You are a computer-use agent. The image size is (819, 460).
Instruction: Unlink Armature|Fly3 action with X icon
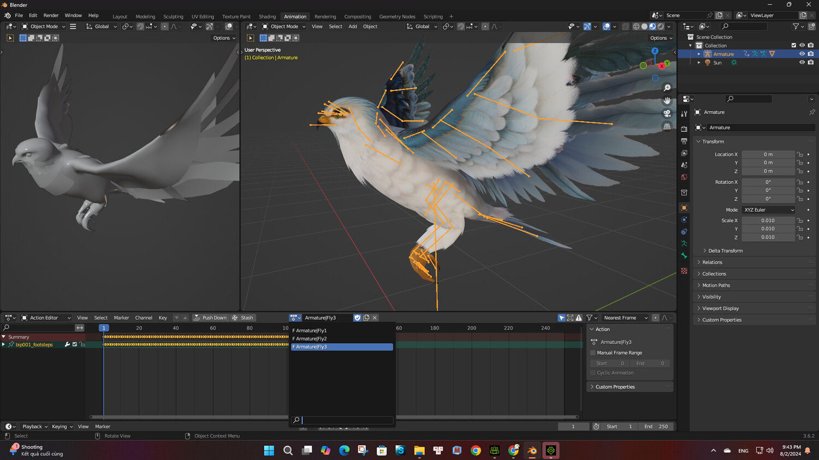pyautogui.click(x=375, y=318)
